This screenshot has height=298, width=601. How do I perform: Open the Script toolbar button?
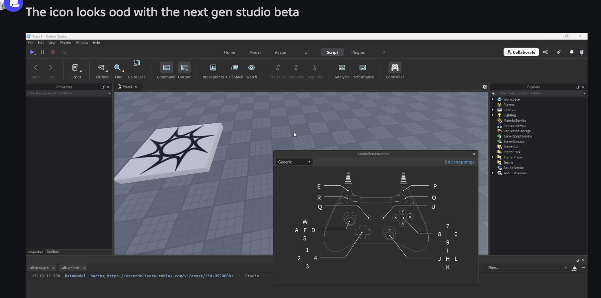(x=76, y=70)
